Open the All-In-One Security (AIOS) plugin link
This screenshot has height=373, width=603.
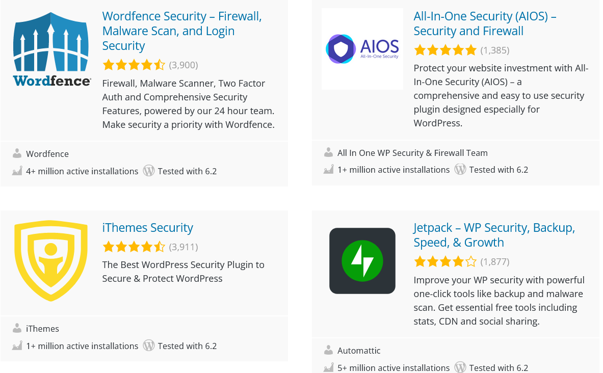[x=484, y=23]
